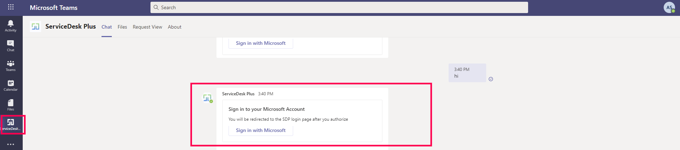Click the ServiceDesk Plus header title

point(71,26)
